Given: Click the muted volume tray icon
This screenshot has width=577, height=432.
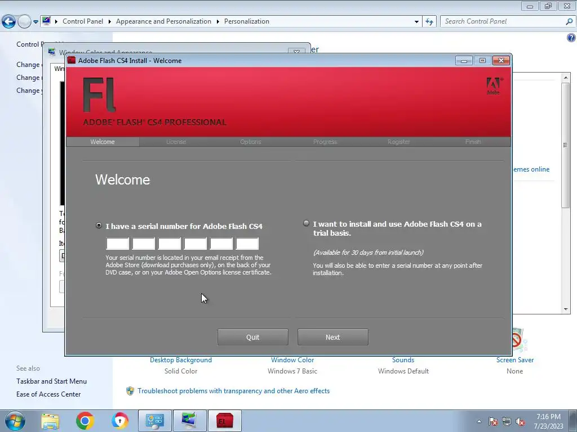Looking at the screenshot, I should 520,422.
